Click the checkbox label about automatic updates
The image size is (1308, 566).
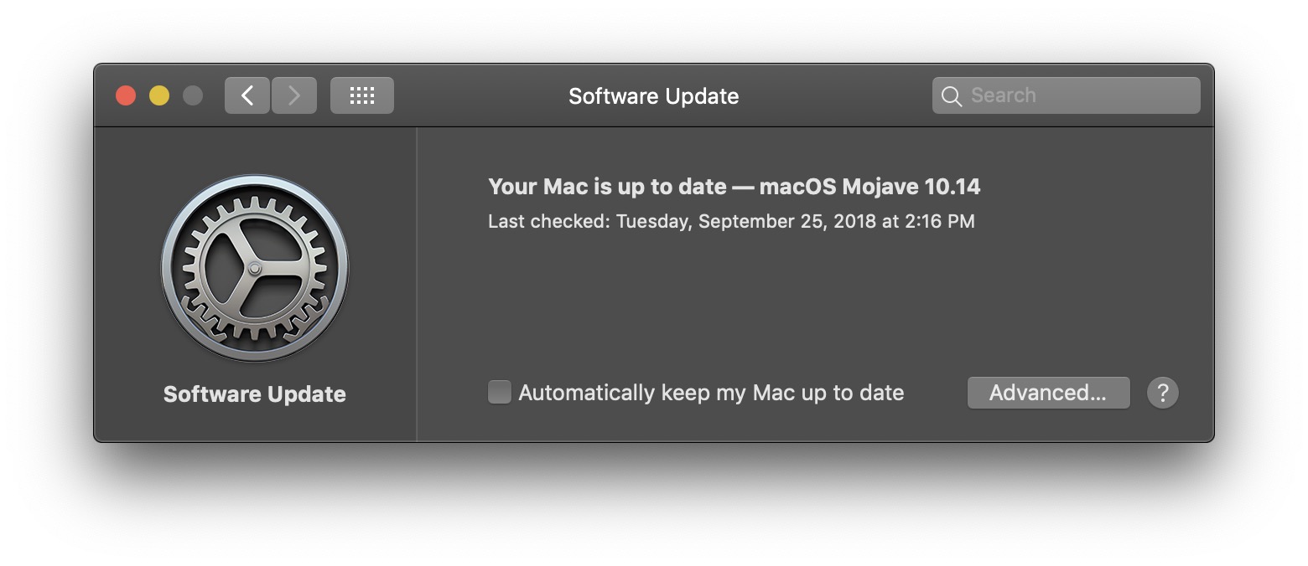[711, 393]
